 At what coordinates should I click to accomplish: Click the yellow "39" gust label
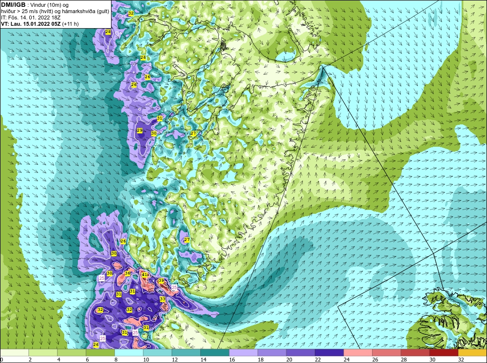pos(161,280)
